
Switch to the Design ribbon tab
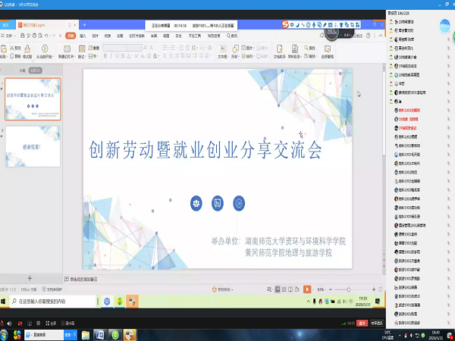pyautogui.click(x=96, y=36)
